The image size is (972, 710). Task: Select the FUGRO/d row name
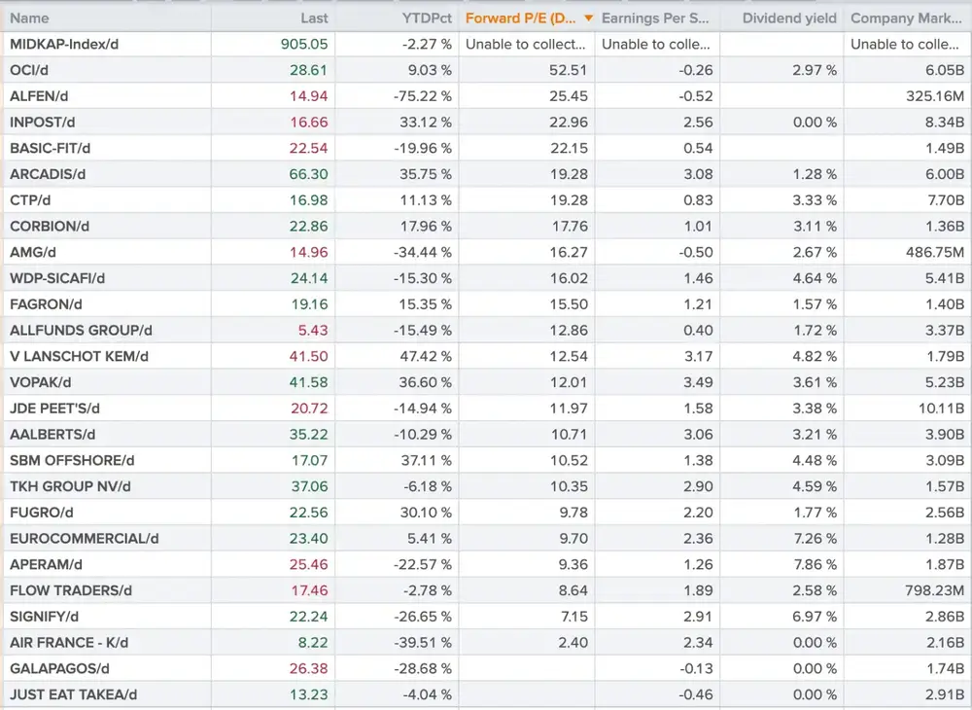click(42, 513)
